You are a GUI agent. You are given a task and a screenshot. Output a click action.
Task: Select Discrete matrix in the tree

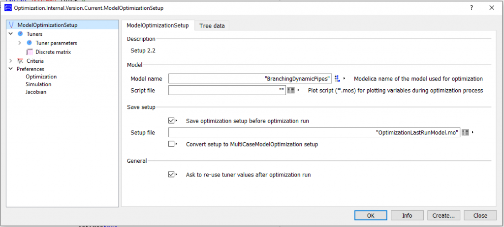(x=53, y=52)
